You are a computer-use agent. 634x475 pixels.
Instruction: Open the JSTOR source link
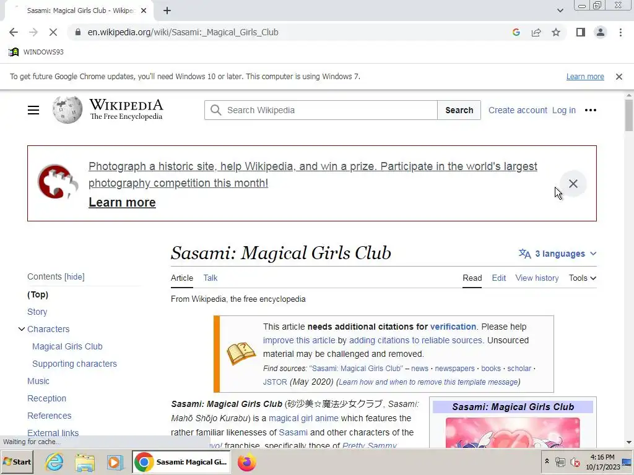pos(275,382)
